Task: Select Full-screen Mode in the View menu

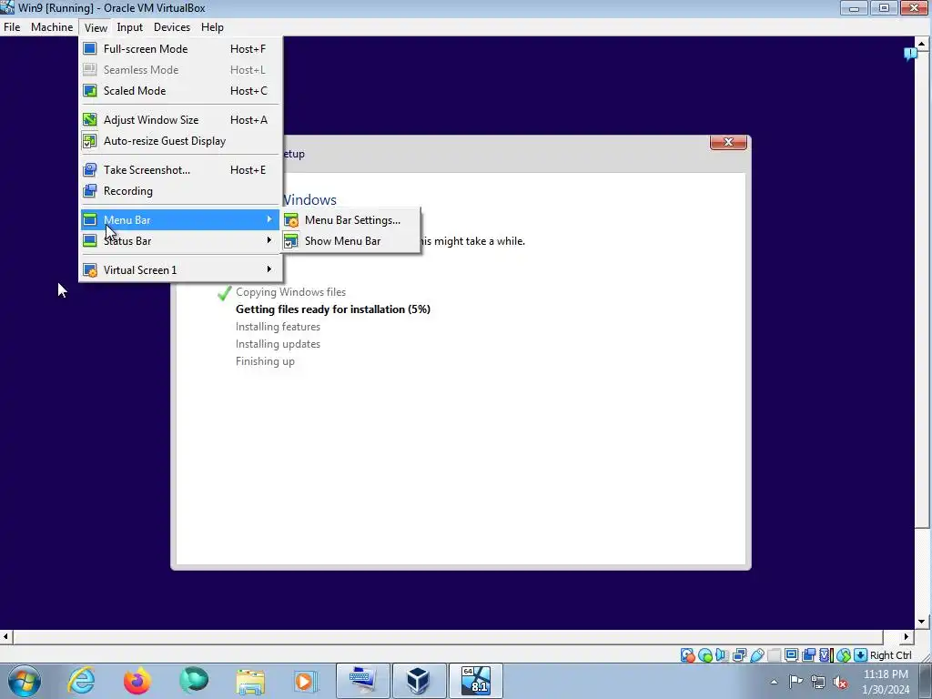Action: pyautogui.click(x=181, y=49)
